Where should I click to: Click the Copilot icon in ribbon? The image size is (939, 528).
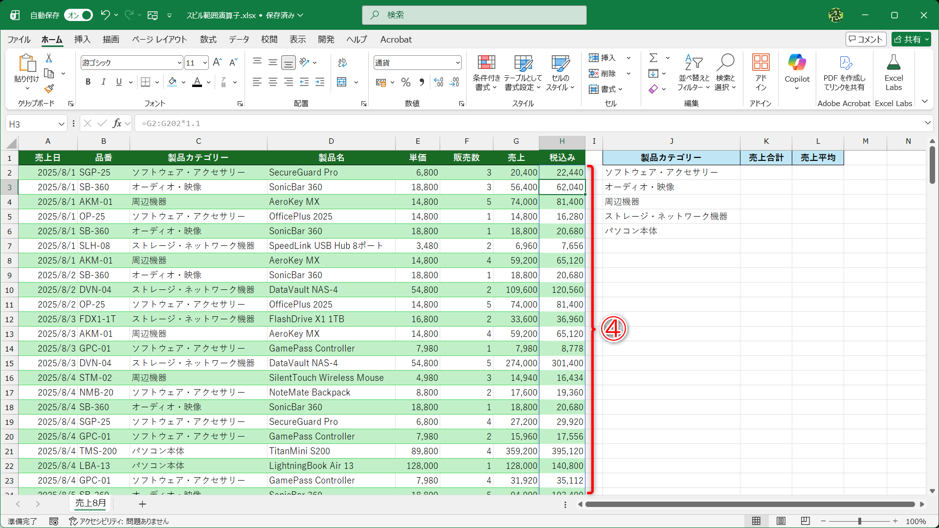coord(797,63)
